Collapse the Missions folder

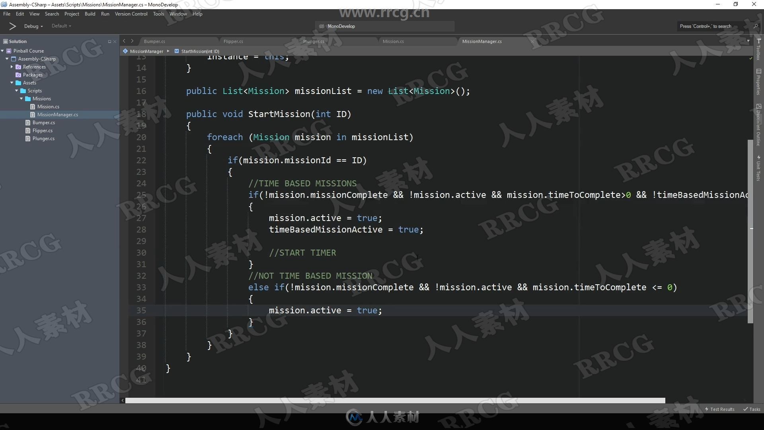coord(21,99)
